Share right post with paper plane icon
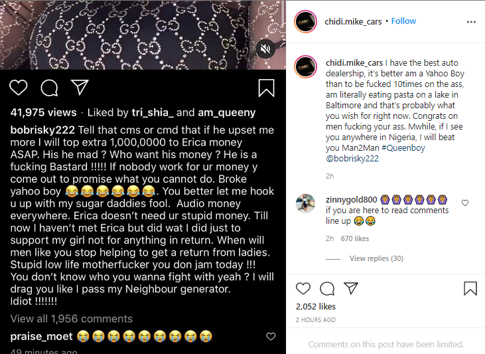485x354 pixels. 351,288
